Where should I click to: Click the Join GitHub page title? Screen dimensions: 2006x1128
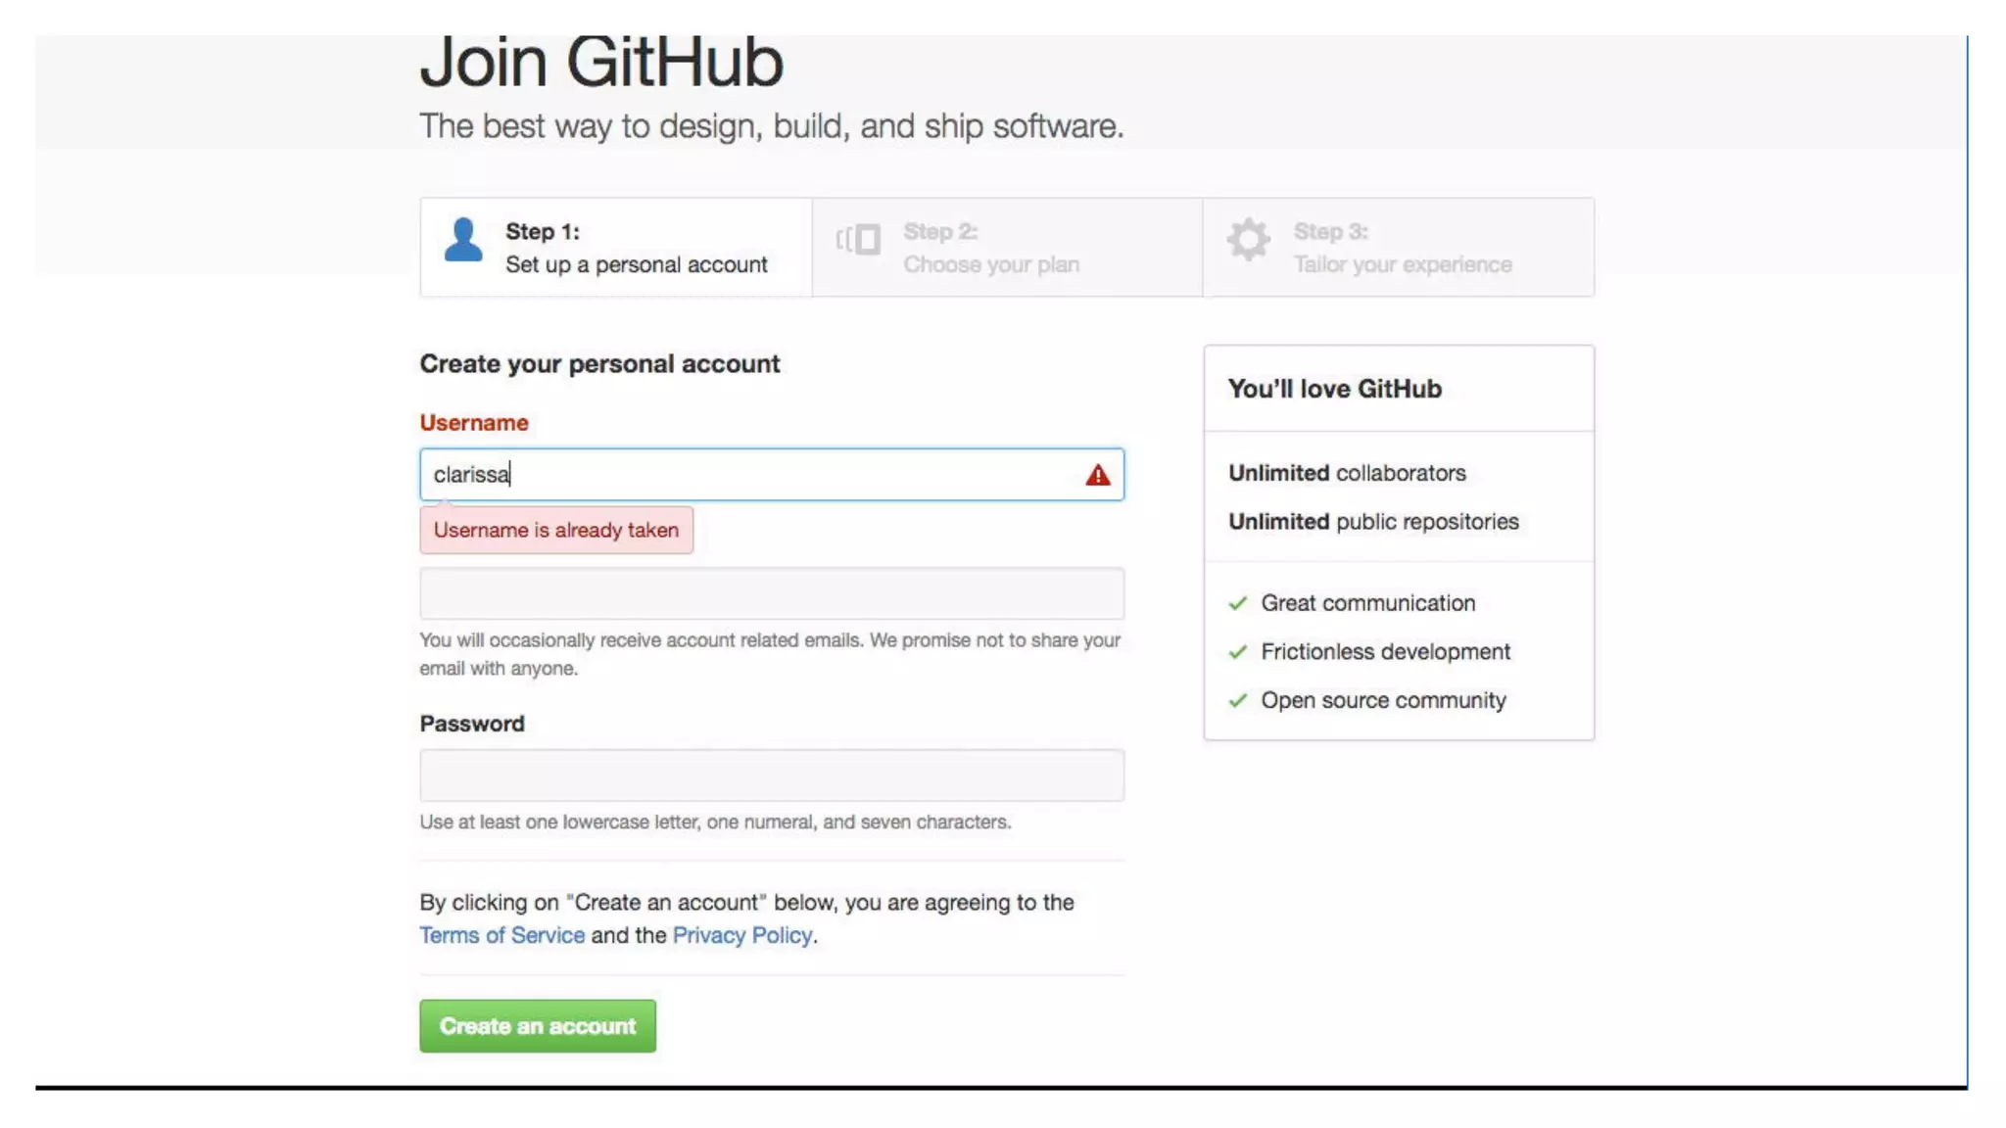(601, 63)
